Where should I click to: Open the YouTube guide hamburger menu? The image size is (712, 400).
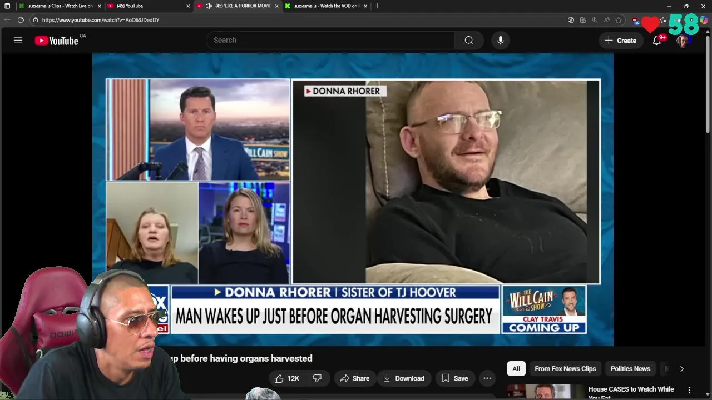pos(18,40)
